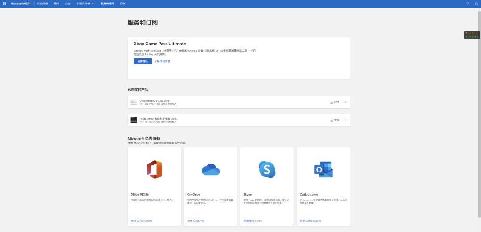The image size is (481, 232).
Task: Go to the 隐私 tab
Action: (57, 4)
